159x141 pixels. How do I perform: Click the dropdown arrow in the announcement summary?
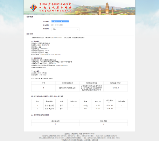click(x=78, y=29)
